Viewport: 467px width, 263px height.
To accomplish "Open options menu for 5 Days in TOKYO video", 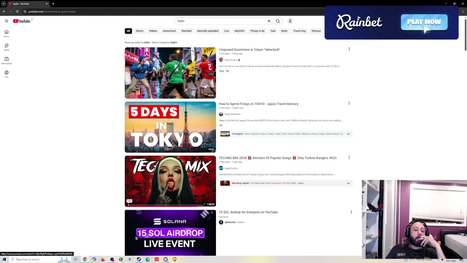I will click(x=349, y=103).
